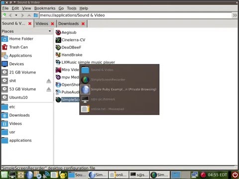Select the Cinelerra-CV application icon
Screen dimensions: 239x179
[58, 40]
